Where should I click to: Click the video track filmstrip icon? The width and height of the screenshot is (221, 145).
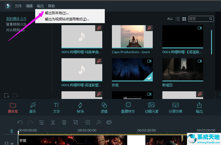[x=7, y=144]
